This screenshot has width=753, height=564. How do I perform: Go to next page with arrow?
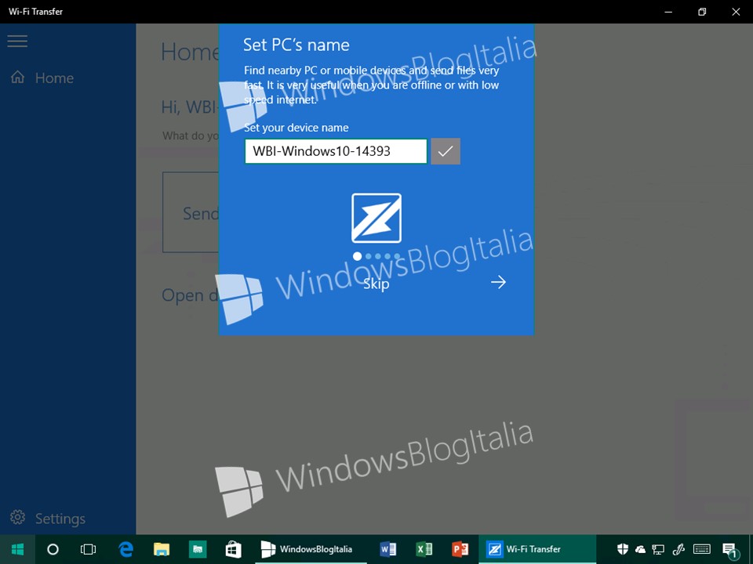499,282
